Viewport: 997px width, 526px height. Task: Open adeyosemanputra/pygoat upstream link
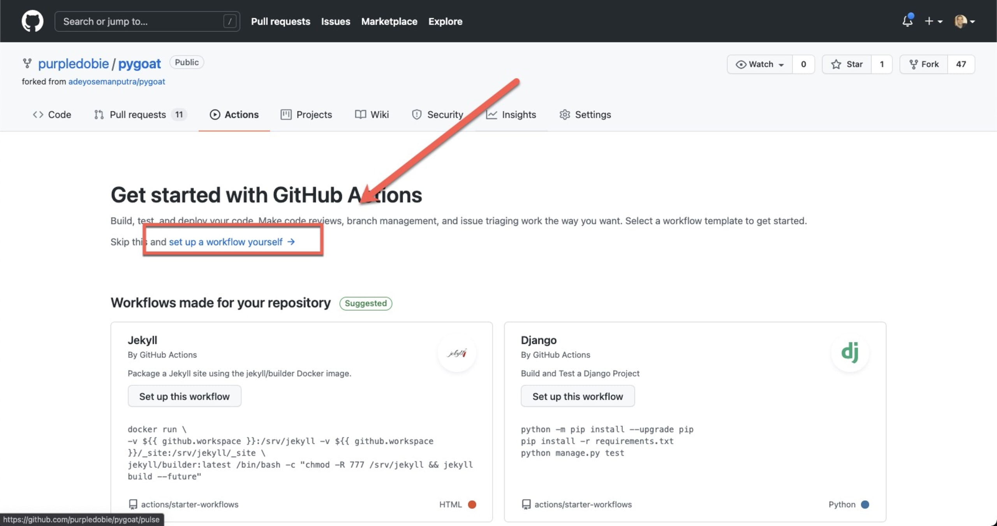click(116, 81)
